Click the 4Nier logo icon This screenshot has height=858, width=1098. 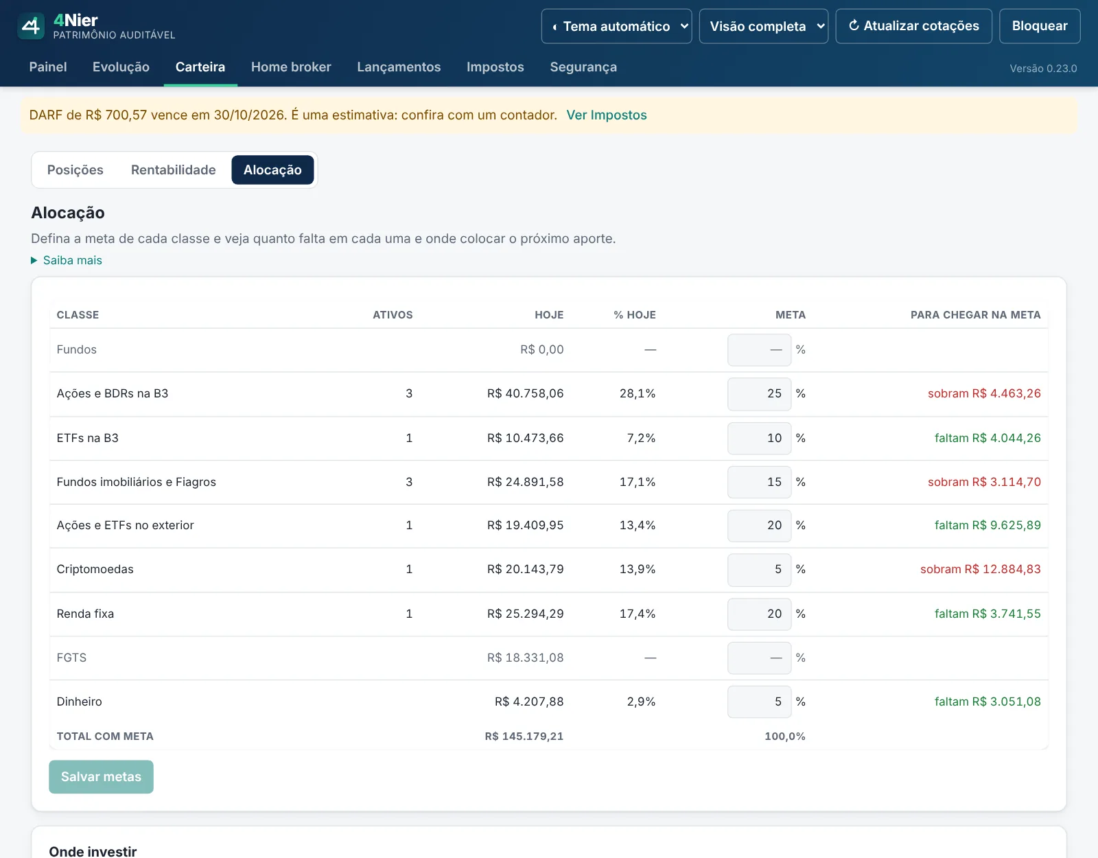(31, 26)
